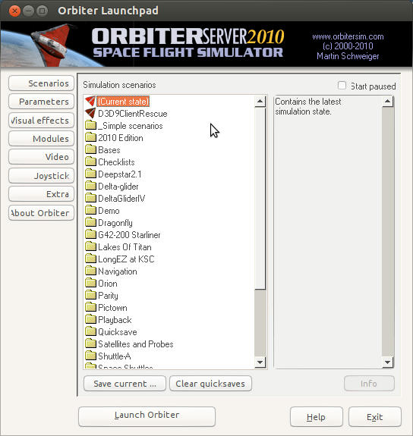Click the _Simple scenarios folder icon
The width and height of the screenshot is (413, 436).
coord(90,125)
